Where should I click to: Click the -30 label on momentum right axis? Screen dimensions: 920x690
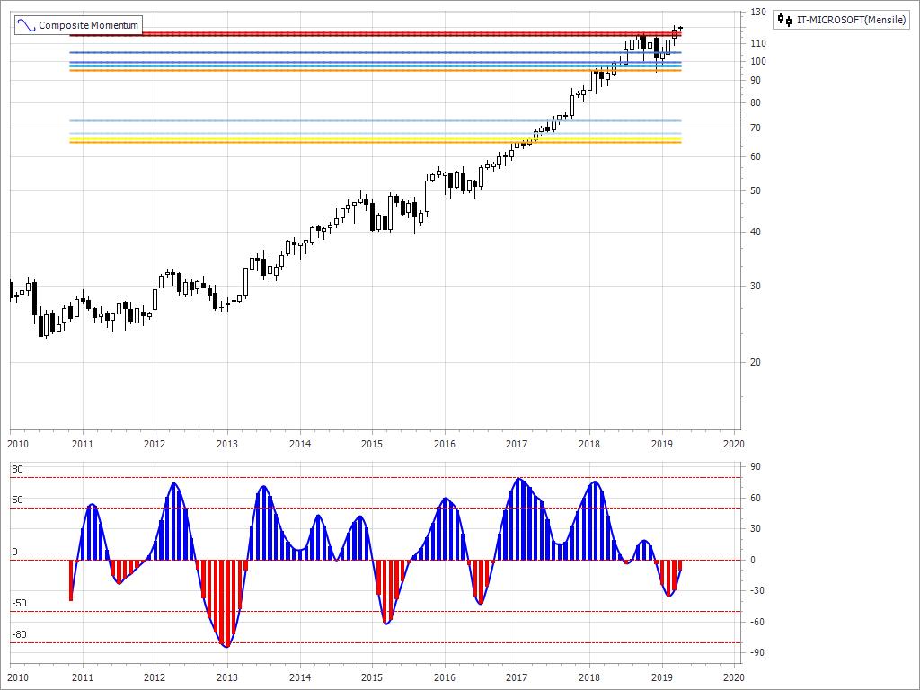point(757,590)
